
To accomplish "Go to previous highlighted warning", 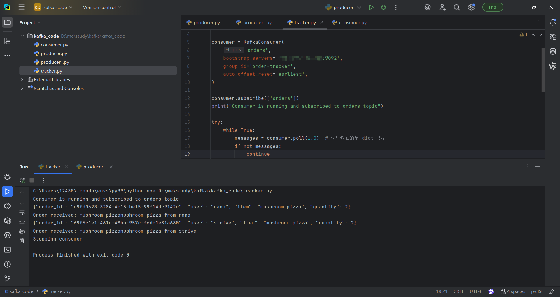I will point(533,35).
